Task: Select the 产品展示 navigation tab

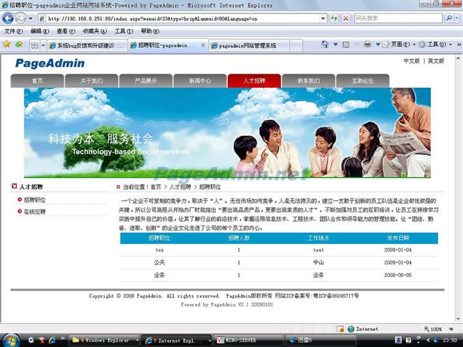Action: click(x=145, y=81)
